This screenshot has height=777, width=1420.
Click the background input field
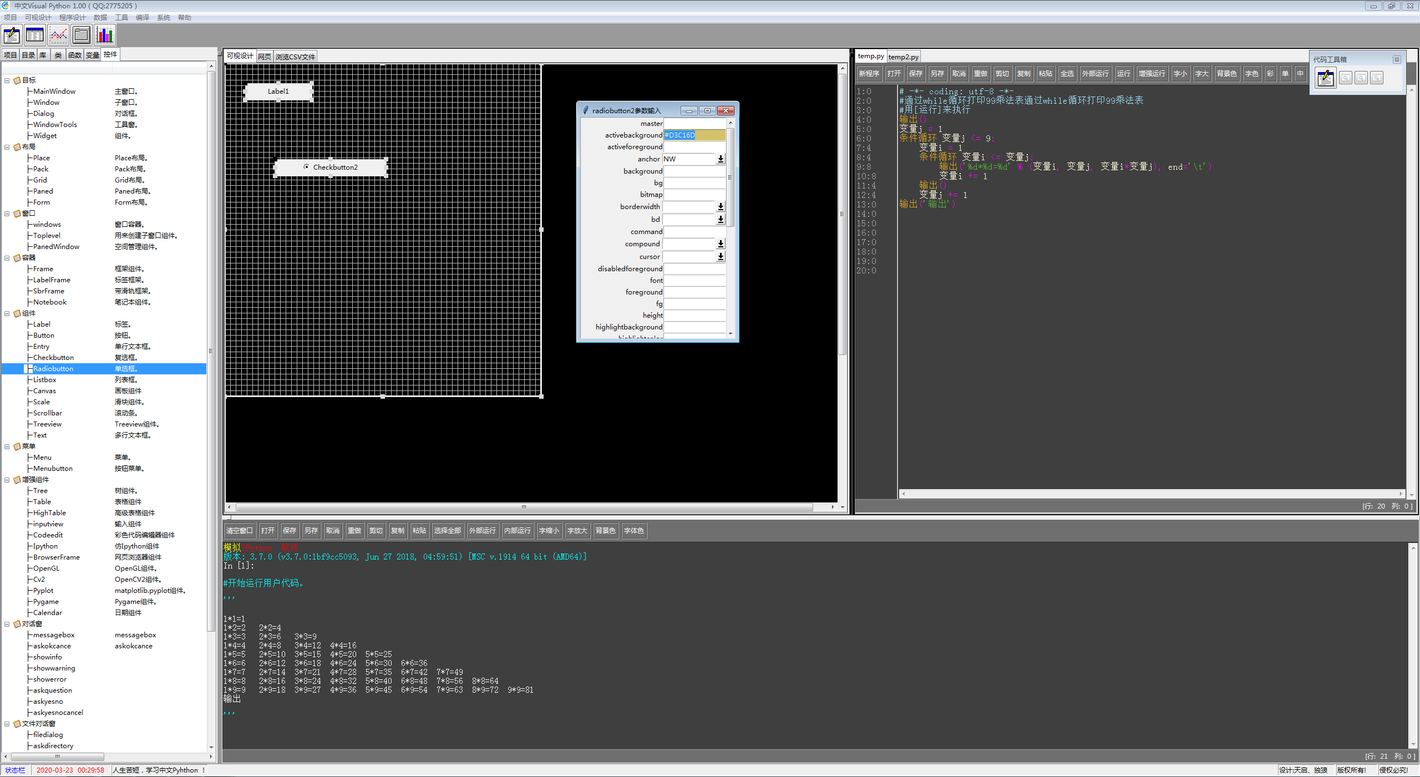coord(694,171)
